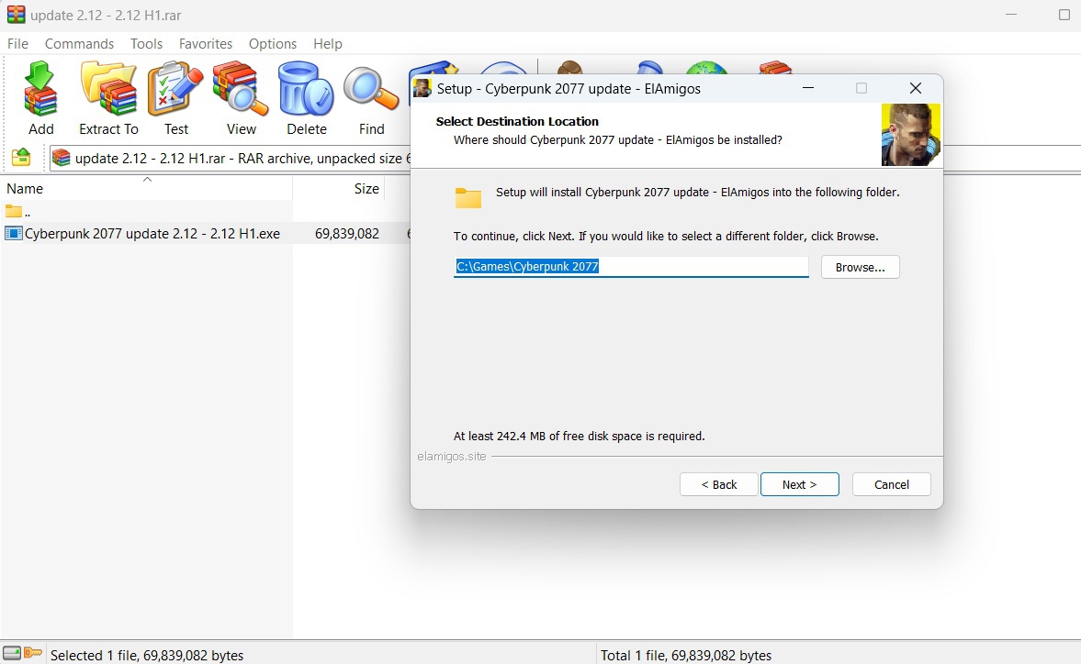Image resolution: width=1081 pixels, height=664 pixels.
Task: Click the Add to archive toolbar icon
Action: tap(40, 98)
